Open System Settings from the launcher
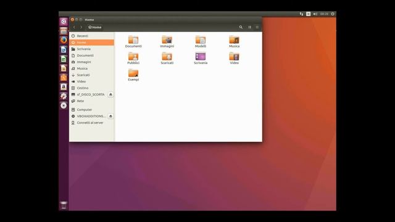395x222 pixels. tap(64, 96)
